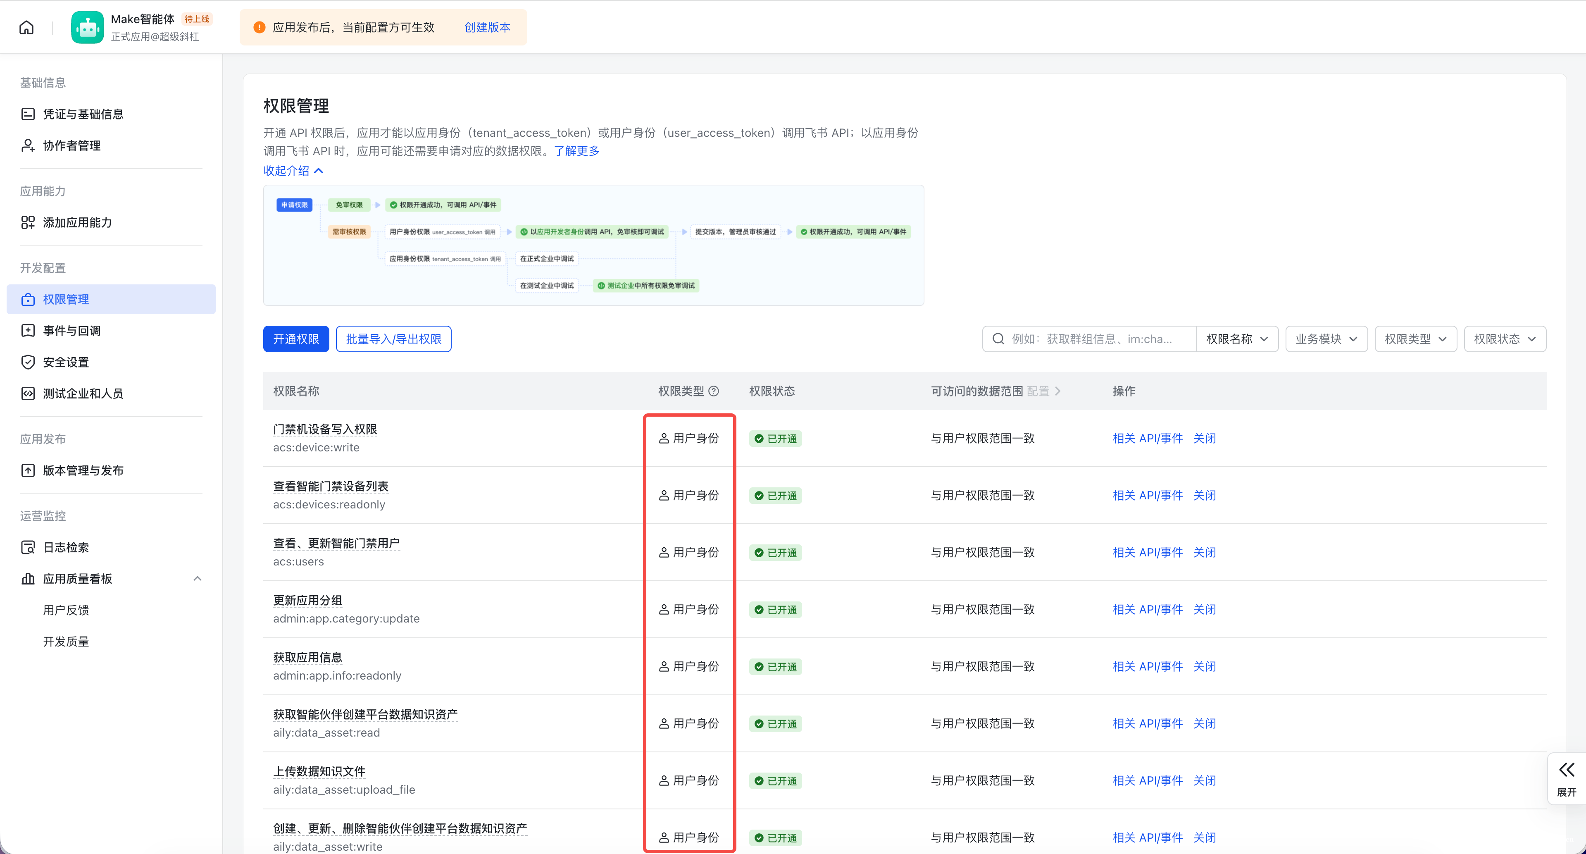Open 添加应用能力 in sidebar
1586x854 pixels.
pos(77,222)
